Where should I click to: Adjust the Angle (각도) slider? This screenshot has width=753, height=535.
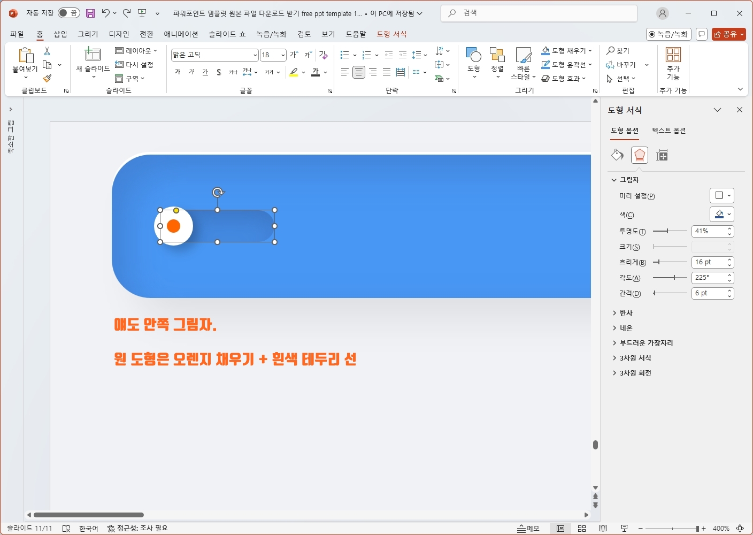coord(670,278)
